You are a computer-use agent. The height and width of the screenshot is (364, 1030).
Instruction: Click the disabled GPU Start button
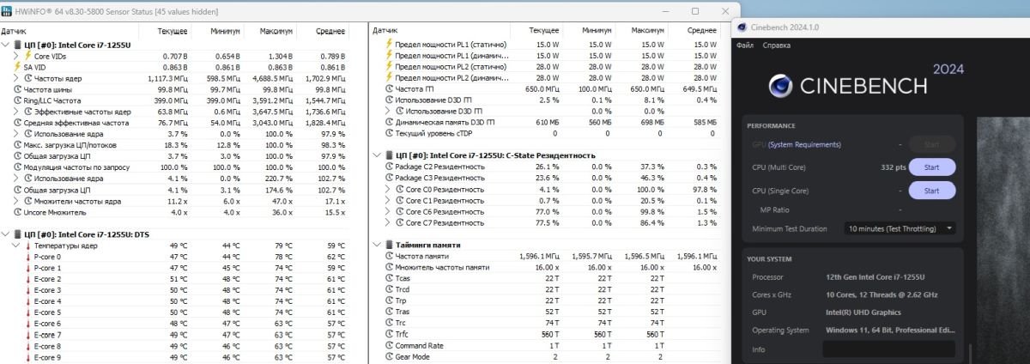coord(931,144)
